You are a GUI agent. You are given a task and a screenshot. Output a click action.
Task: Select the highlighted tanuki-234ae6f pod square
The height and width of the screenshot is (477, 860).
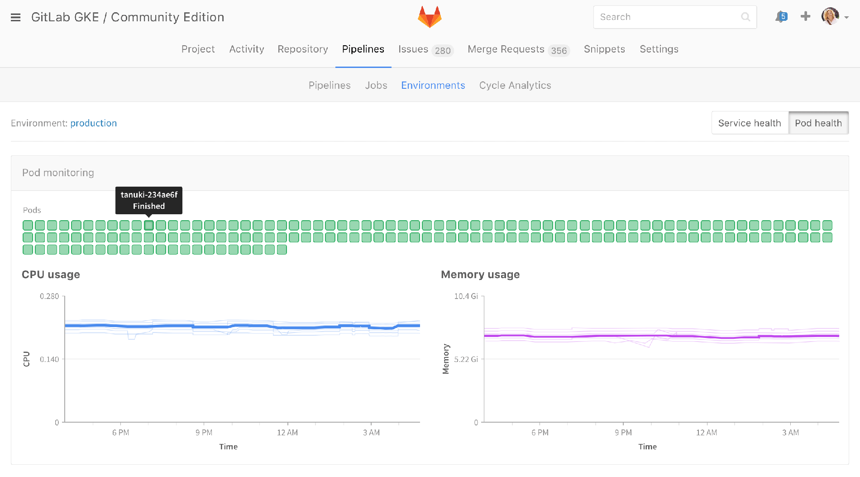149,226
